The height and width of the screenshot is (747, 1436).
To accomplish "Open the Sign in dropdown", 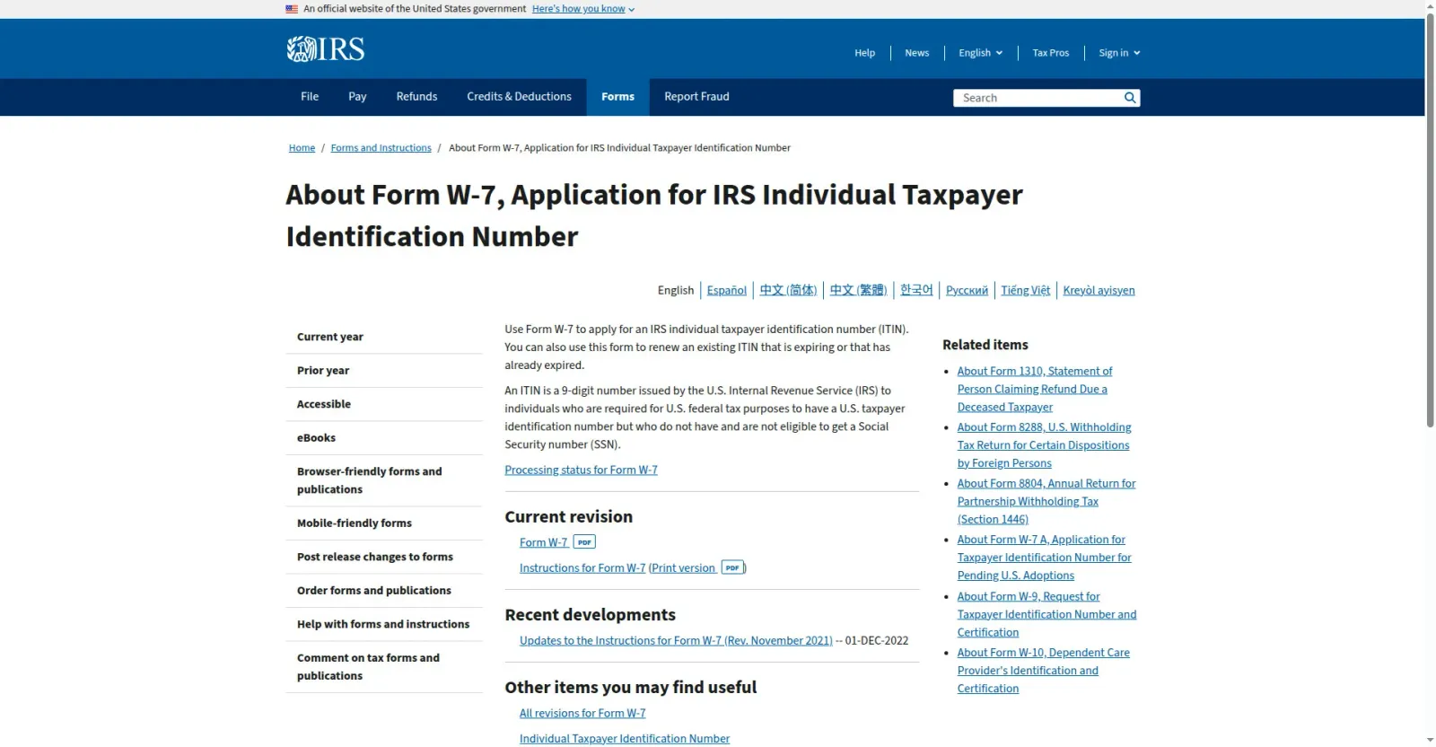I will click(1119, 53).
